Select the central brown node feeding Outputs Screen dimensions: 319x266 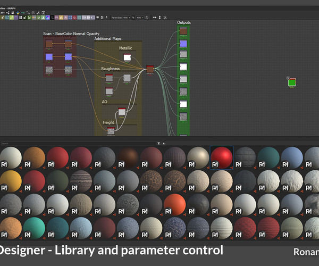(150, 69)
